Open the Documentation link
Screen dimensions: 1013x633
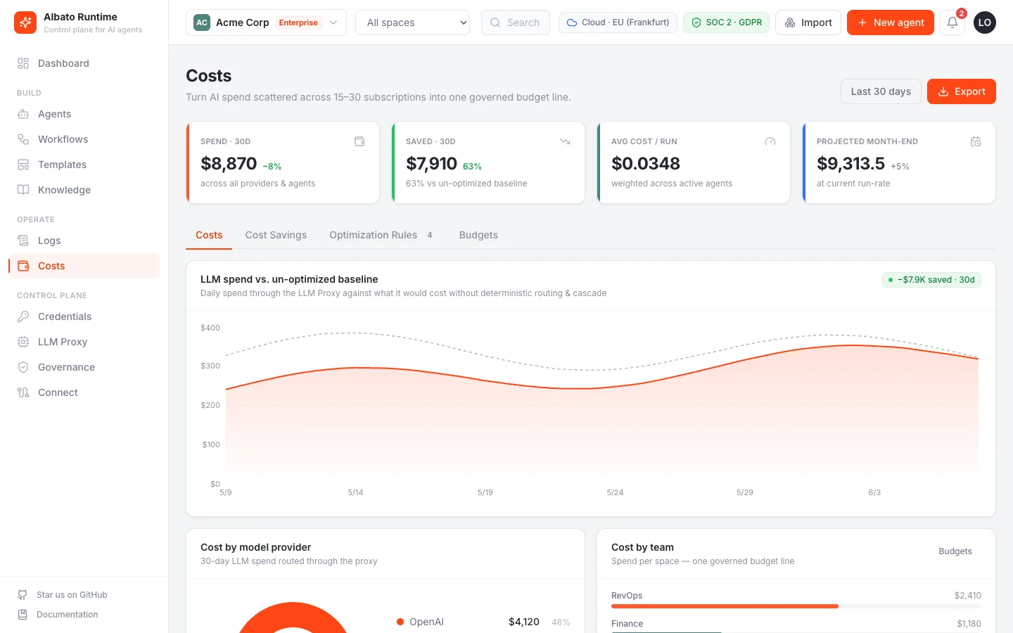(x=84, y=615)
